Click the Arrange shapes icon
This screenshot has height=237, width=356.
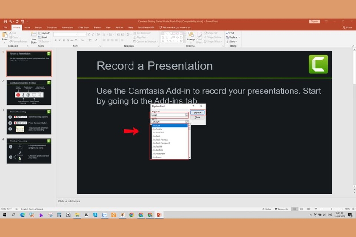pos(191,37)
